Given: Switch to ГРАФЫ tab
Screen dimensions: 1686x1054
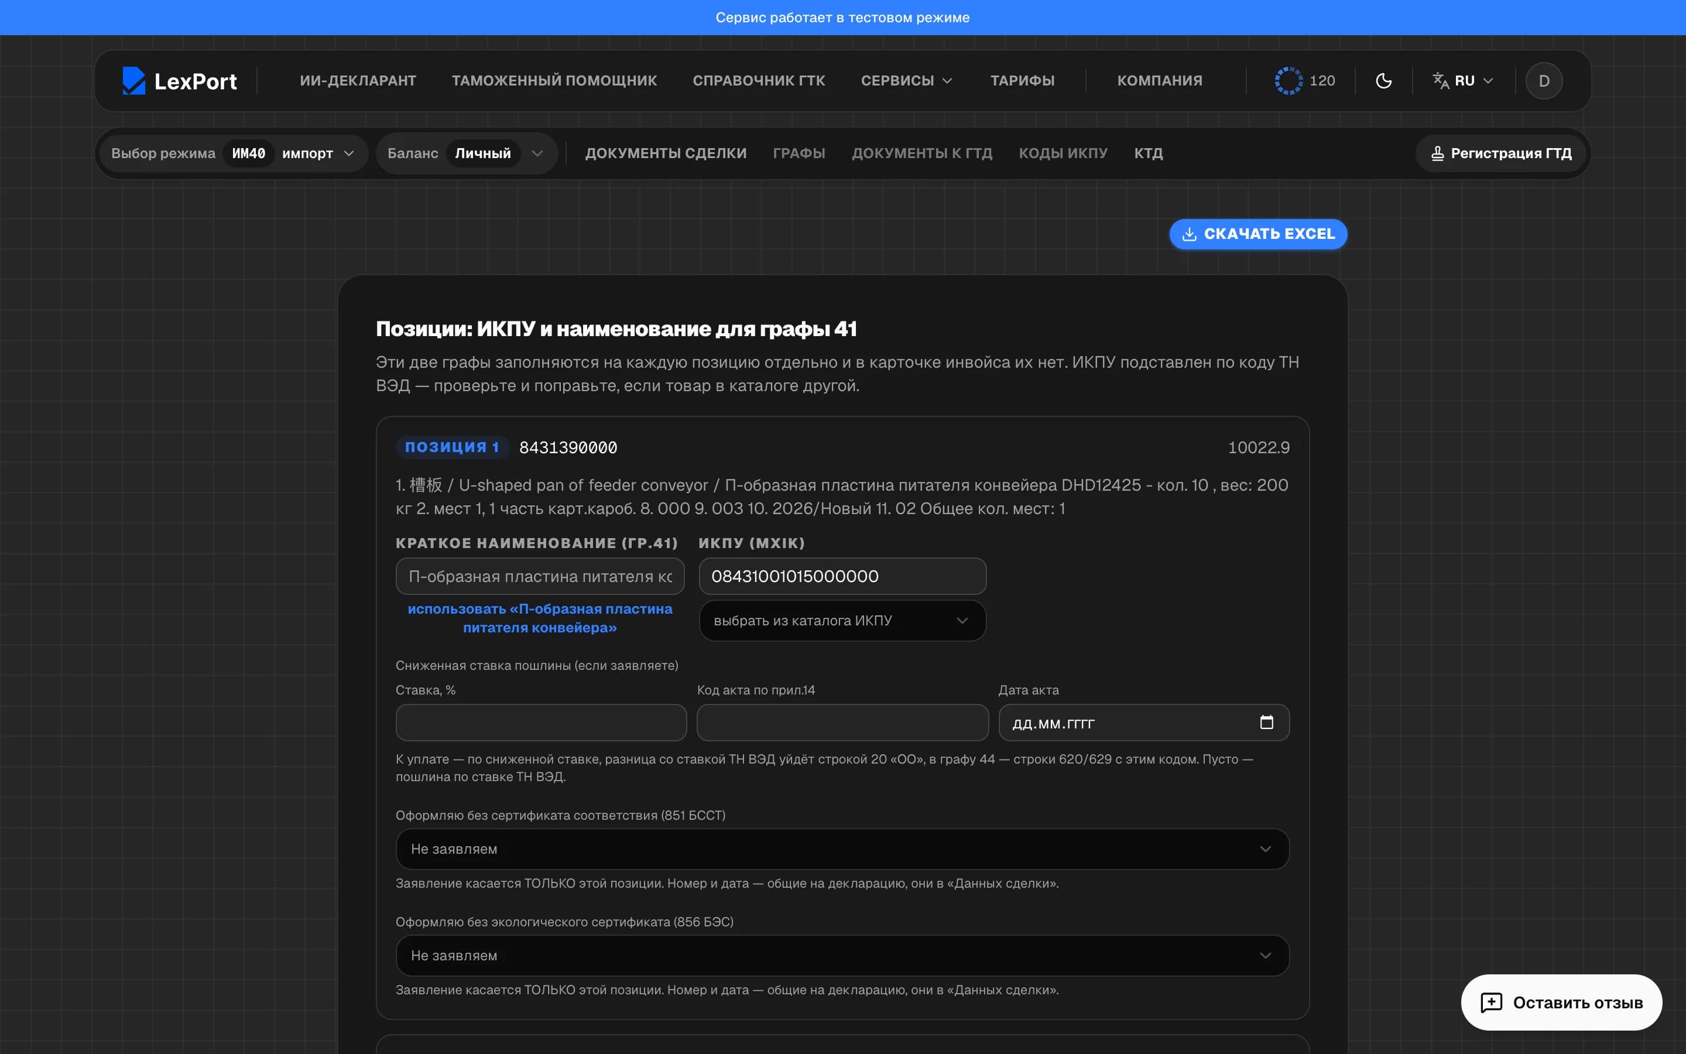Looking at the screenshot, I should coord(799,153).
